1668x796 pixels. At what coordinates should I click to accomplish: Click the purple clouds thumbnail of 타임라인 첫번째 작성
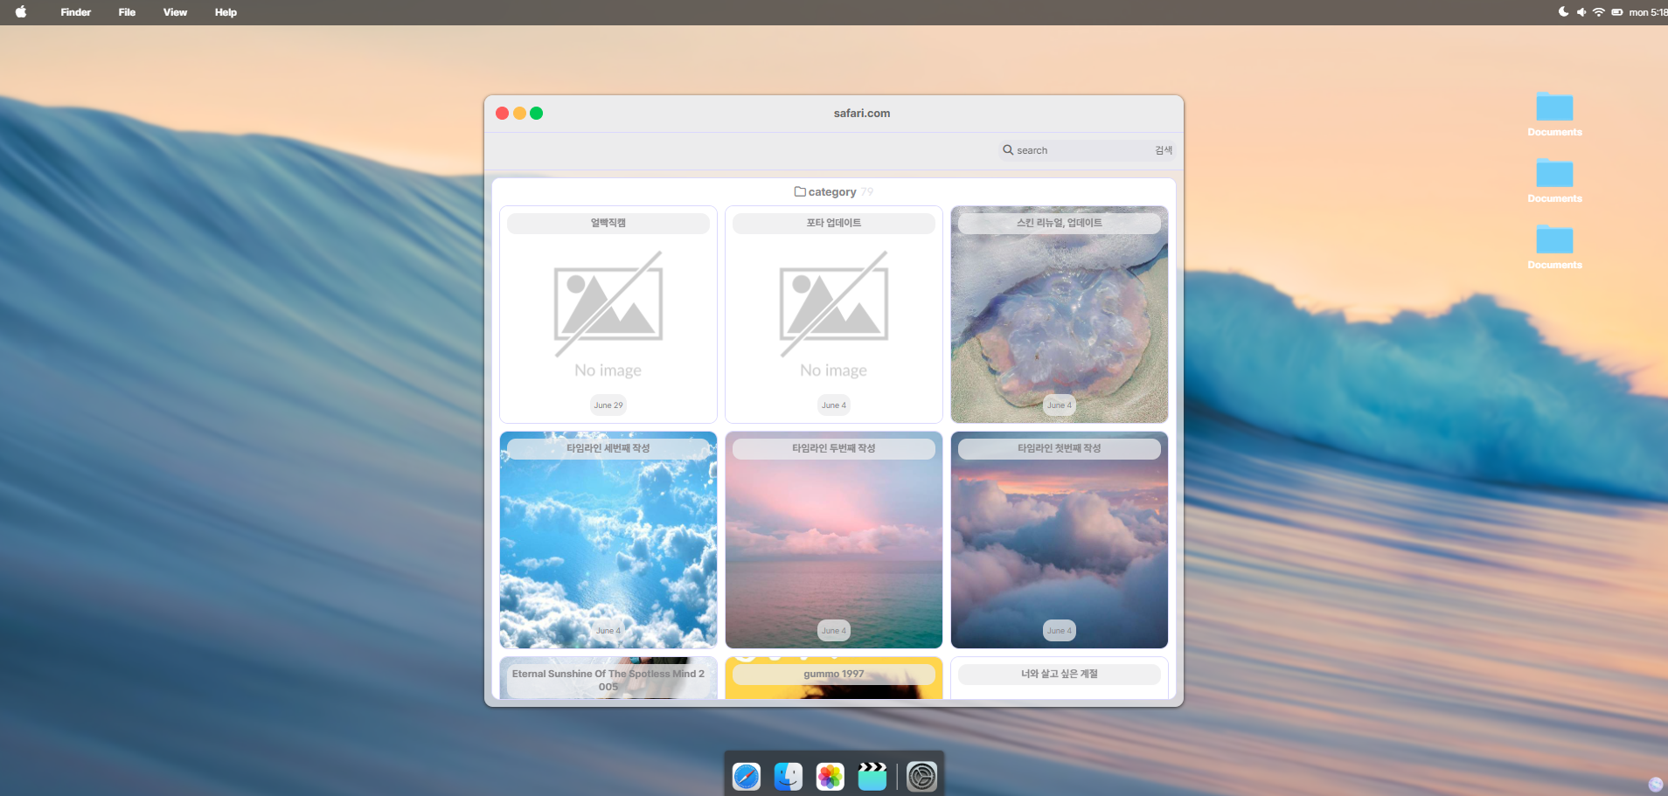click(1060, 540)
